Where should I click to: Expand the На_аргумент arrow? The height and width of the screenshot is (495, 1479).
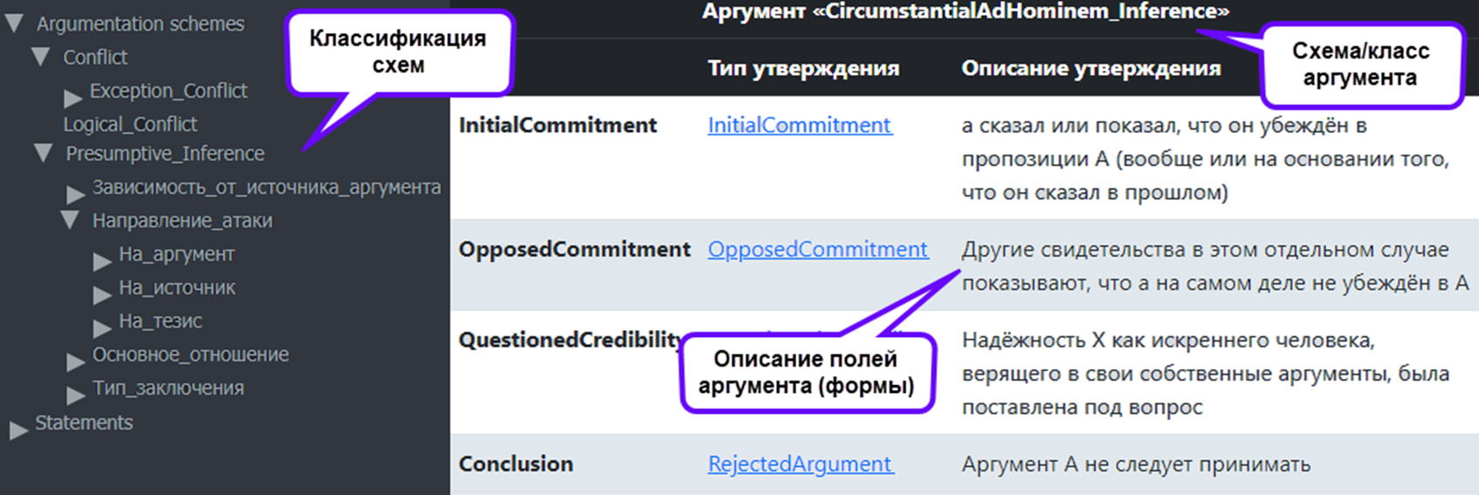tap(102, 259)
